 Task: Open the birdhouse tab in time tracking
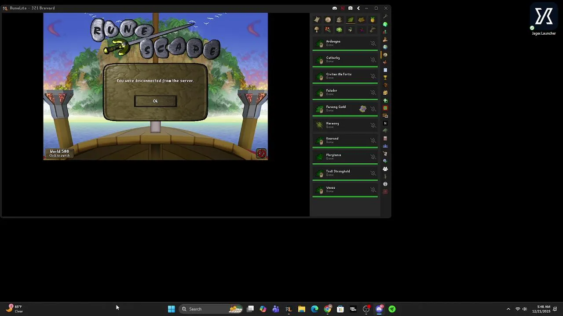point(339,19)
